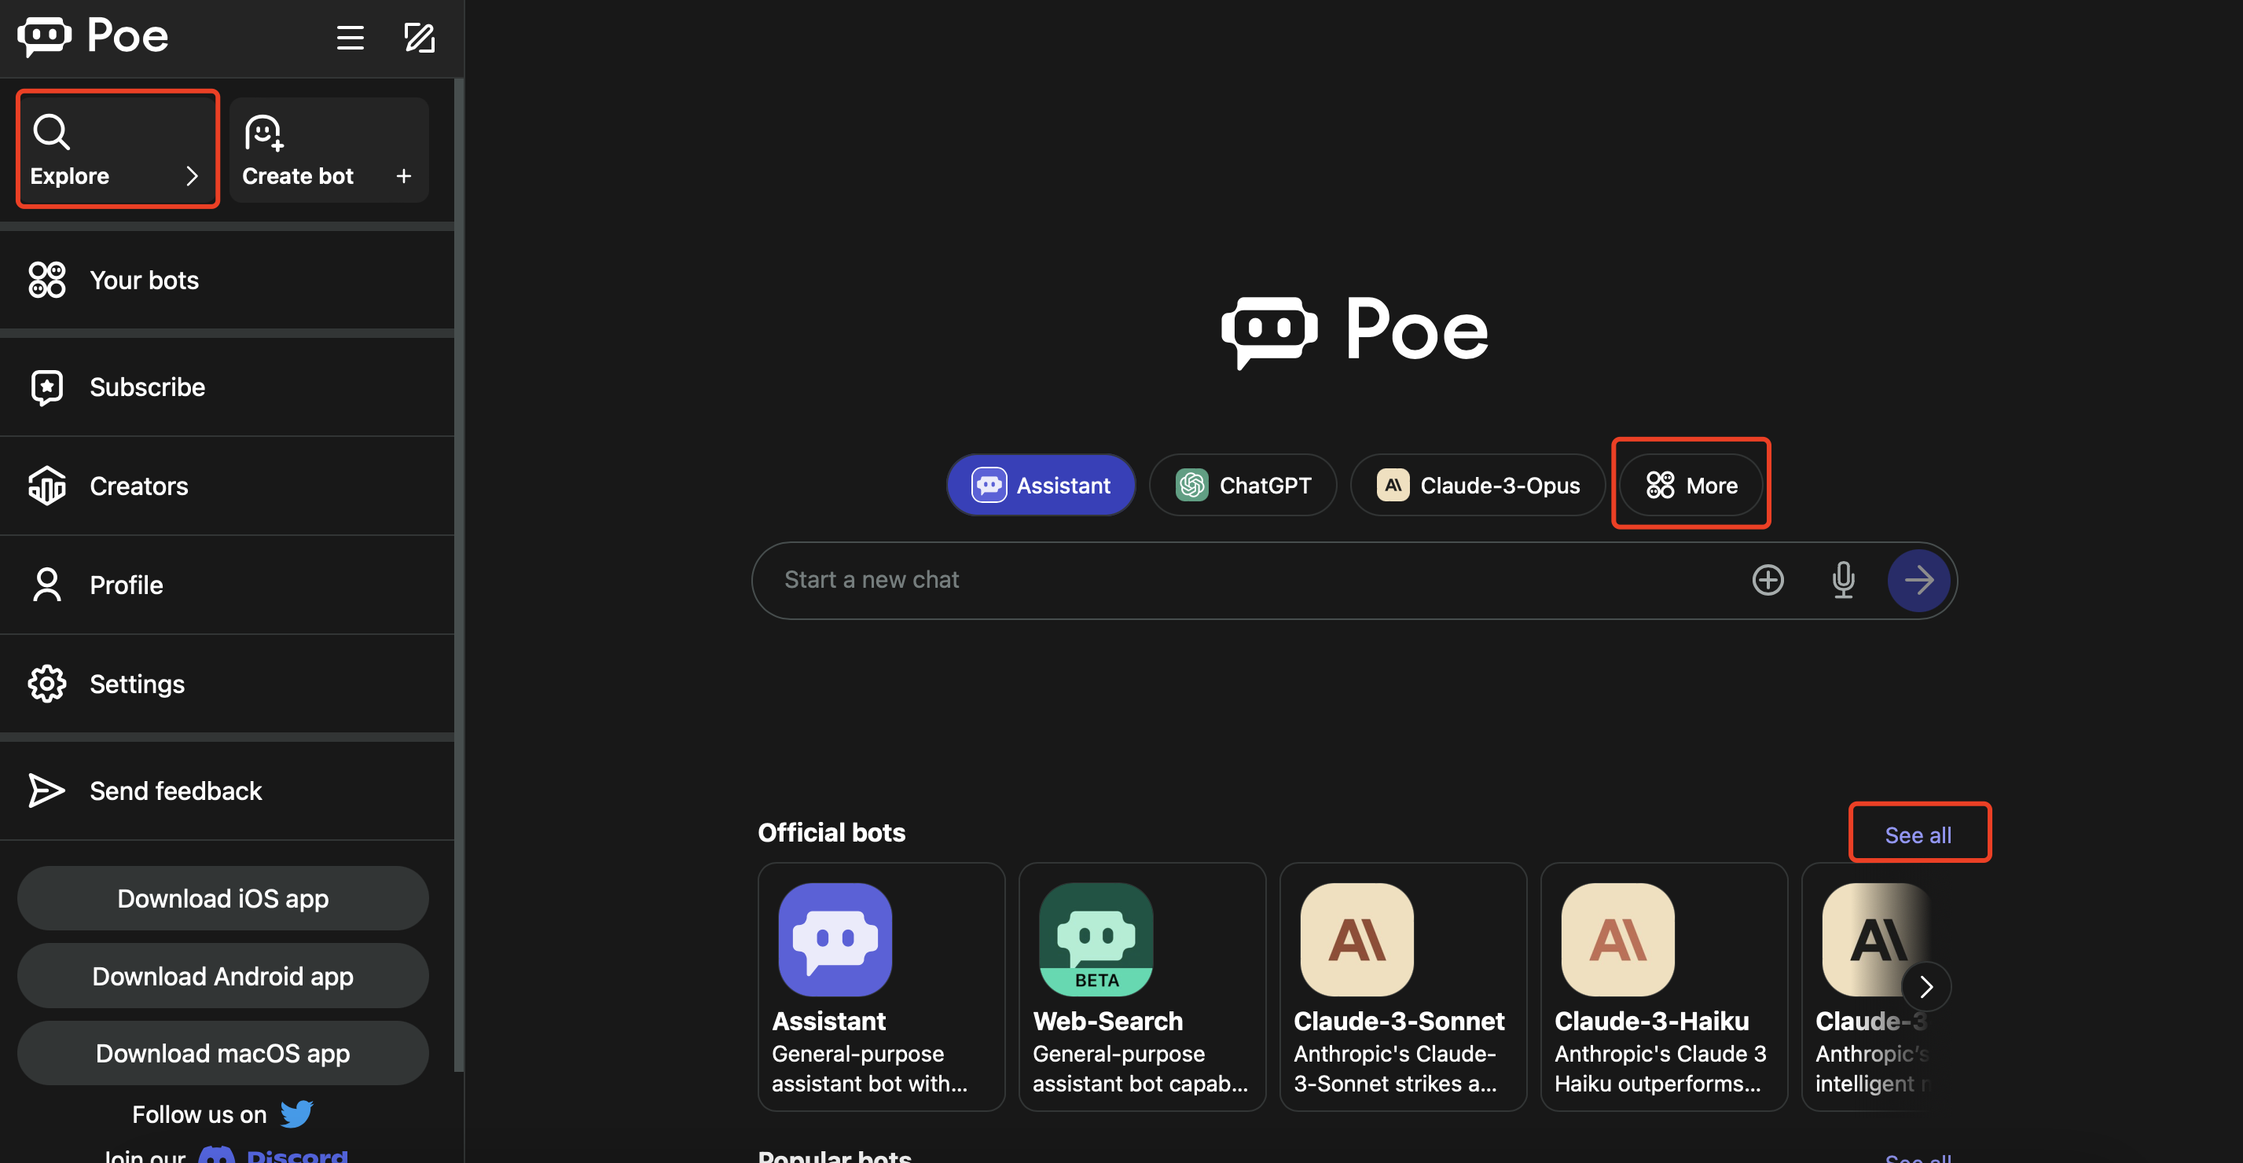2243x1163 pixels.
Task: Select the ChatGPT bot chip
Action: [x=1243, y=485]
